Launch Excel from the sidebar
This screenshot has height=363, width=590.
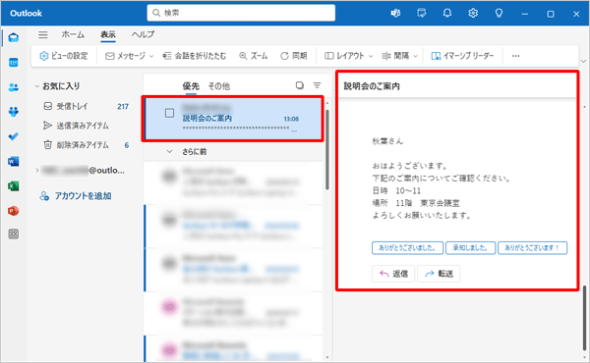click(14, 185)
